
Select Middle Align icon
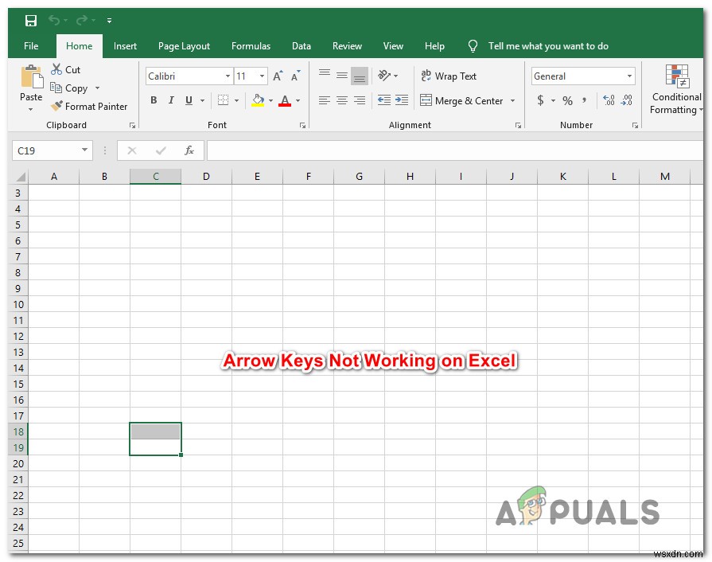[x=342, y=76]
